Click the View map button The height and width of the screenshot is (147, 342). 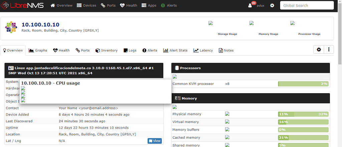(x=155, y=141)
